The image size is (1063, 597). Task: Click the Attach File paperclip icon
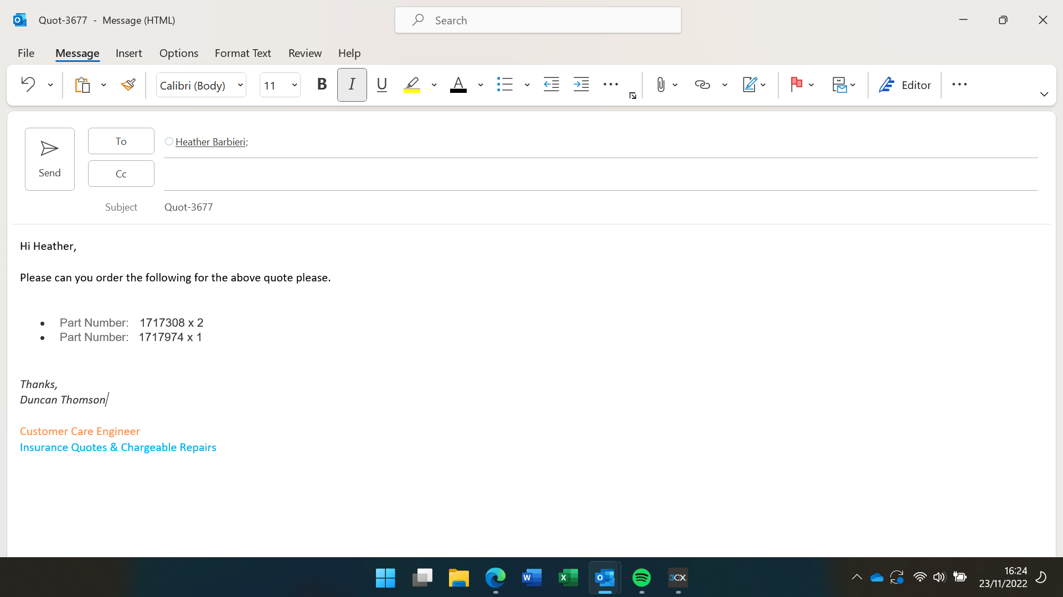(660, 85)
